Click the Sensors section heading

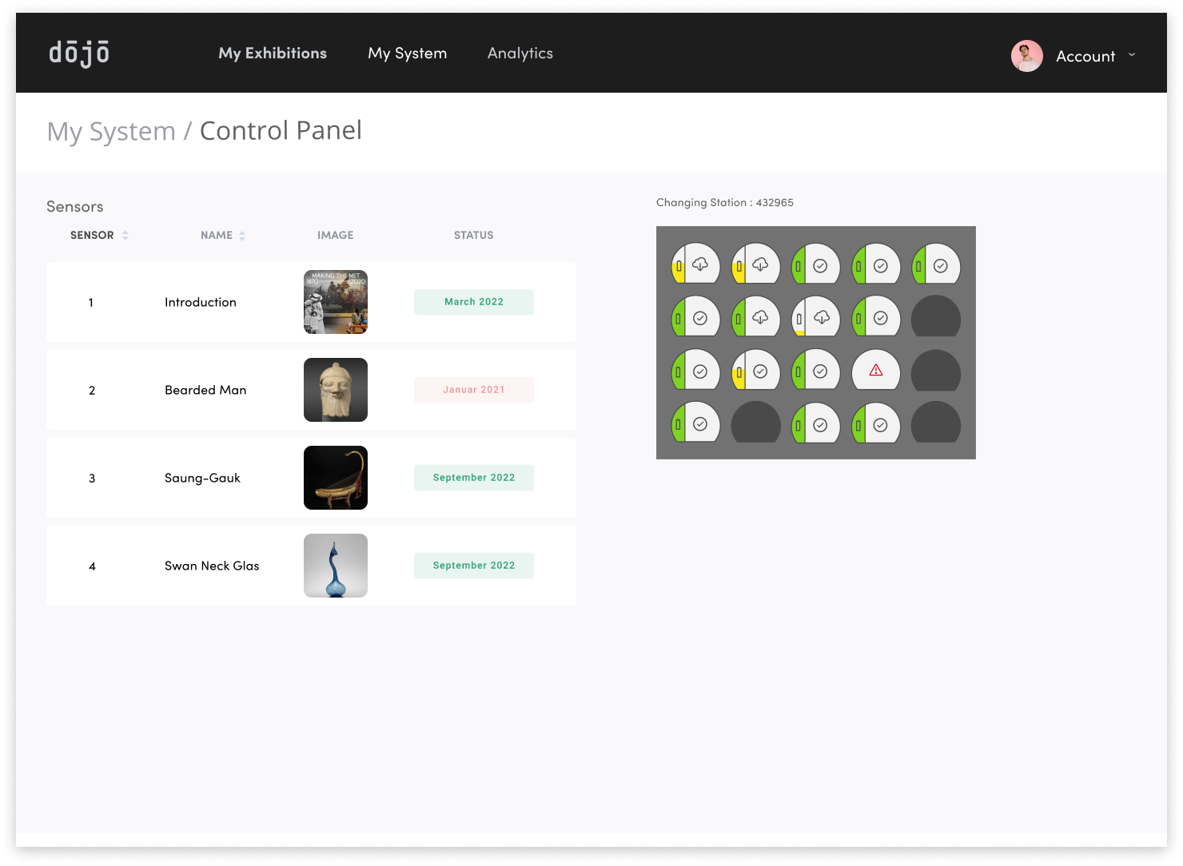click(x=75, y=207)
